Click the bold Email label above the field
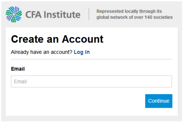The height and width of the screenshot is (122, 183). pyautogui.click(x=18, y=69)
